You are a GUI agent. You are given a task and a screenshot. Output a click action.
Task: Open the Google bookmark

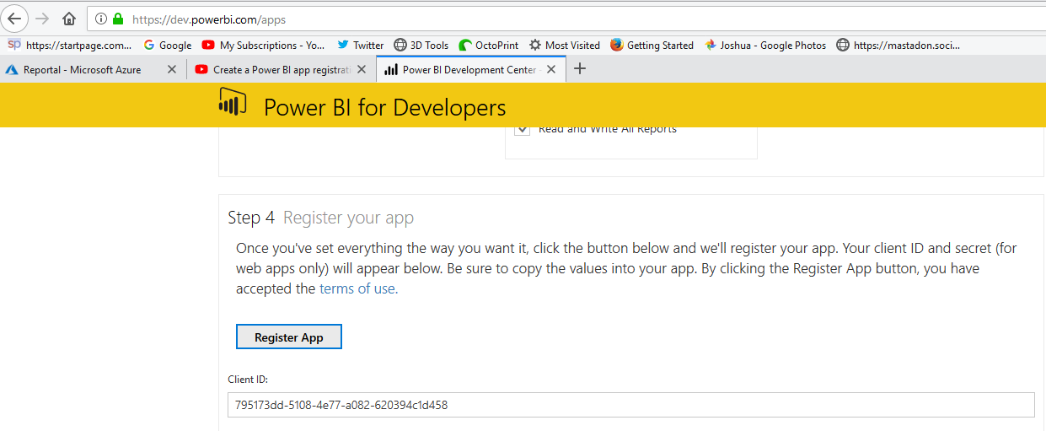(168, 46)
